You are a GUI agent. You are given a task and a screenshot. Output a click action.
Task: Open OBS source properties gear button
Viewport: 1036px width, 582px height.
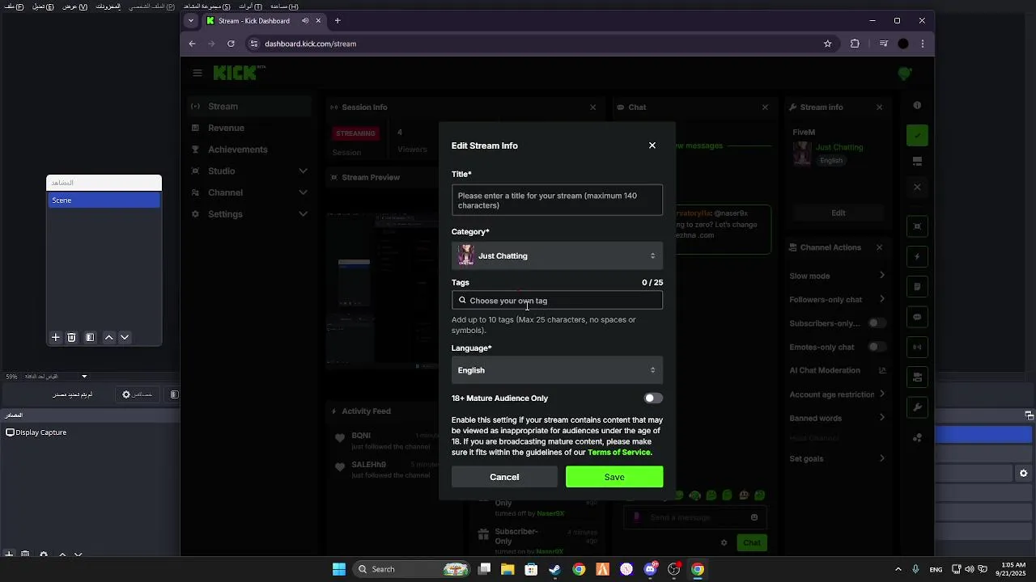[x=138, y=394]
